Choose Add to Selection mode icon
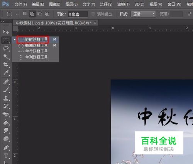 (x=32, y=14)
